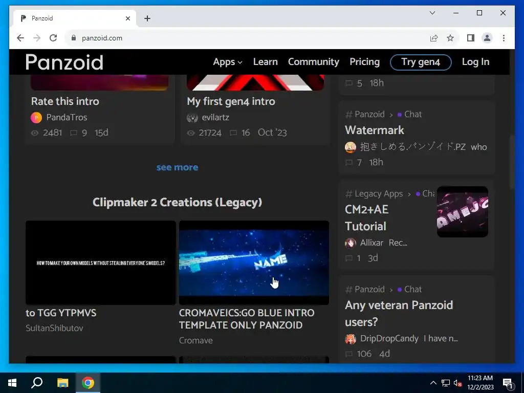This screenshot has height=393, width=524.
Task: Click comment icon showing 7
Action: pyautogui.click(x=349, y=163)
